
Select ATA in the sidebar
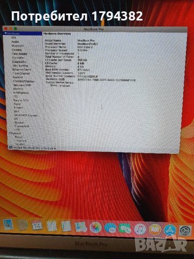coord(13,38)
